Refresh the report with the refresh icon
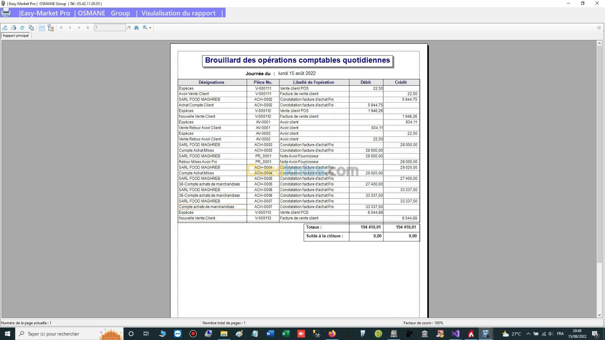This screenshot has width=605, height=340. point(22,28)
